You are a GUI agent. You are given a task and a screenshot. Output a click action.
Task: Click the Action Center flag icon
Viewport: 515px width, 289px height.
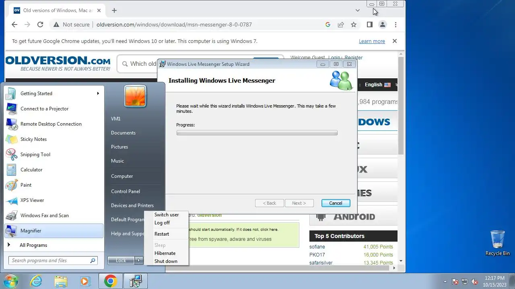455,281
